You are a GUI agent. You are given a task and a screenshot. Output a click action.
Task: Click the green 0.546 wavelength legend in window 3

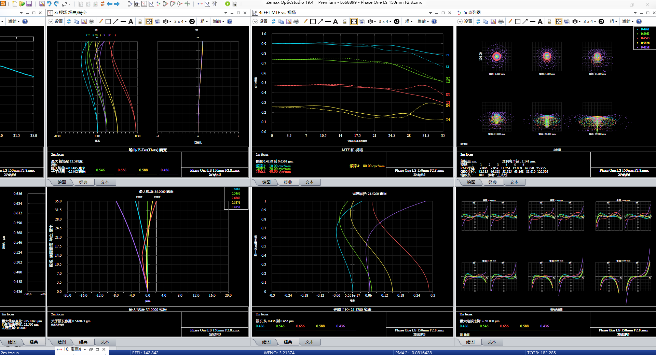click(100, 170)
